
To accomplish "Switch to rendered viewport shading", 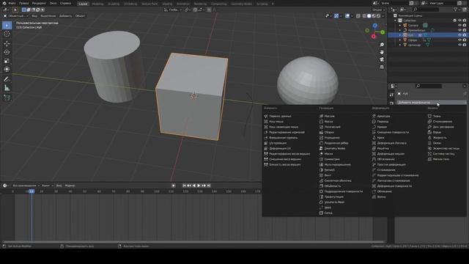I will coord(378,16).
